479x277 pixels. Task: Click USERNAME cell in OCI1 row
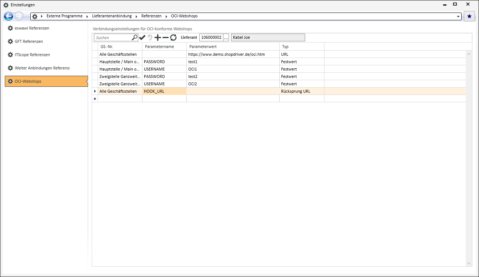164,69
